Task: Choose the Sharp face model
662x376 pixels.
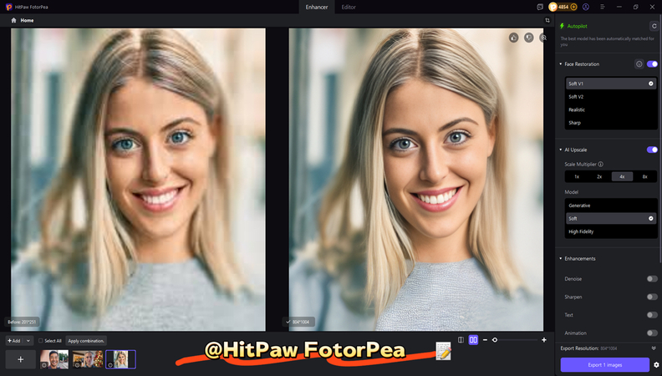Action: tap(611, 123)
